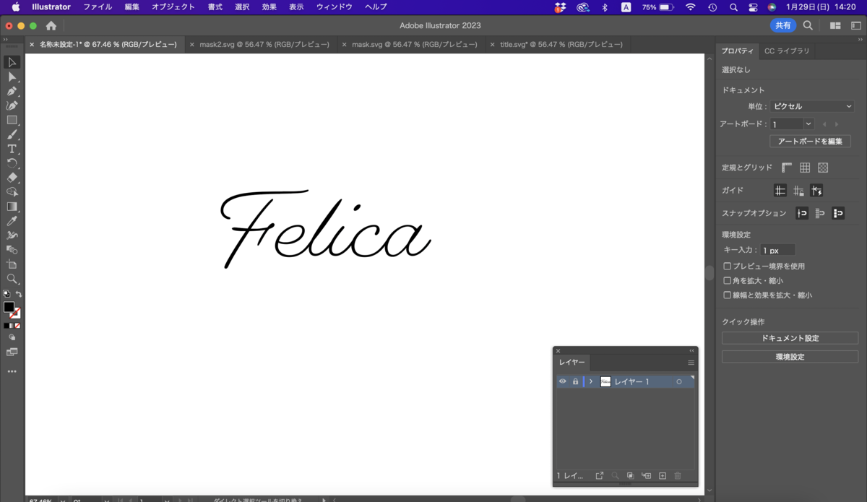
Task: Toggle smart guides icon
Action: point(816,191)
